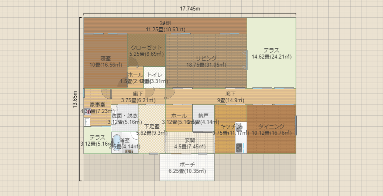Image resolution: width=383 pixels, height=196 pixels.
Task: Click the 11.25畳(18.63㎡) area value
Action: [165, 30]
